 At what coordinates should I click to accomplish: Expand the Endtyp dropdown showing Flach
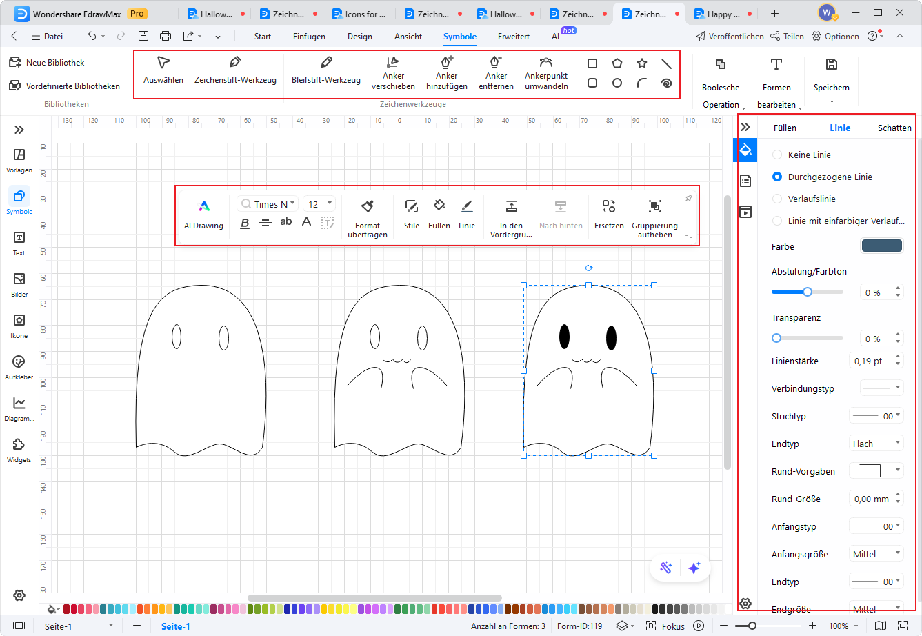(x=876, y=443)
